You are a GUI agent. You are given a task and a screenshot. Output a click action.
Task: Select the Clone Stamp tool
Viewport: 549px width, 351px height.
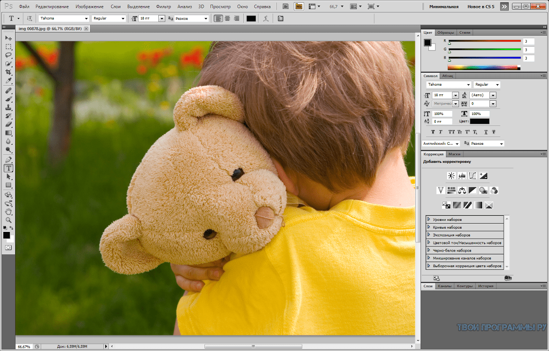[x=8, y=107]
